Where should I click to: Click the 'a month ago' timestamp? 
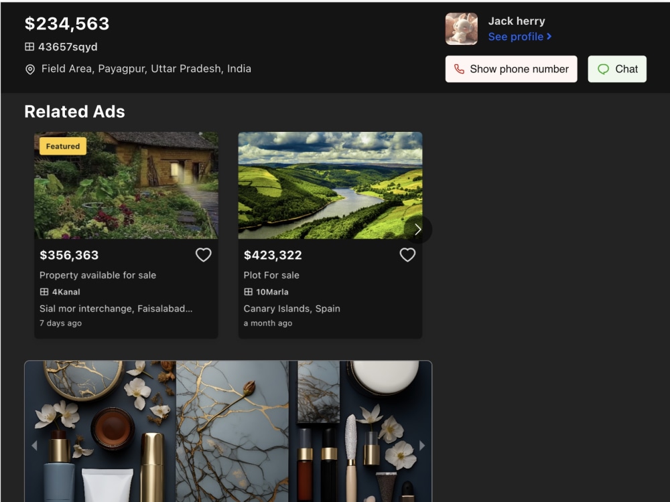[x=268, y=323]
